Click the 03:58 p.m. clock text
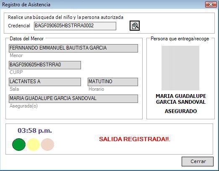The width and height of the screenshot is (219, 171). (35, 131)
